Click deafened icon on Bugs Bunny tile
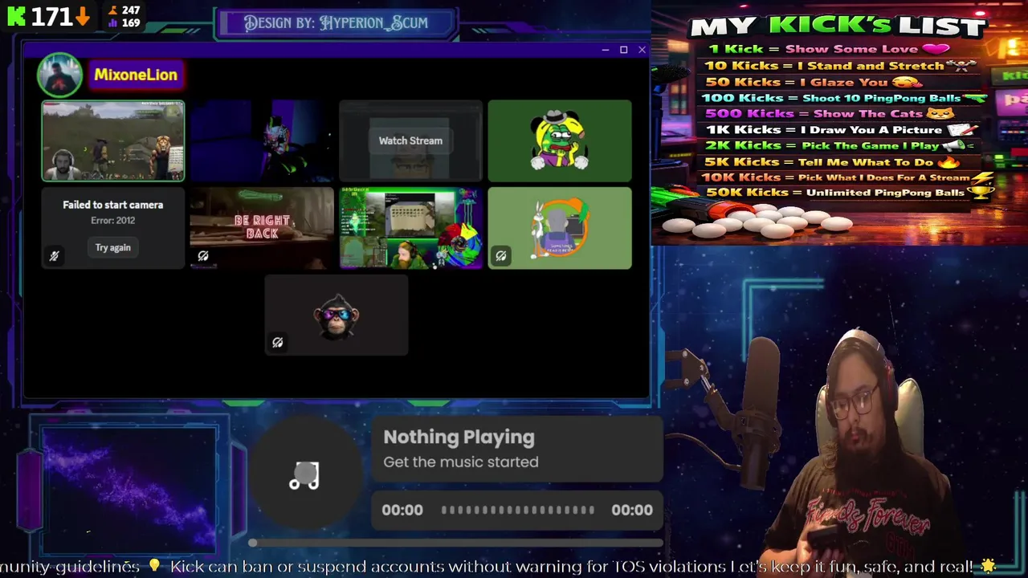 pos(501,256)
